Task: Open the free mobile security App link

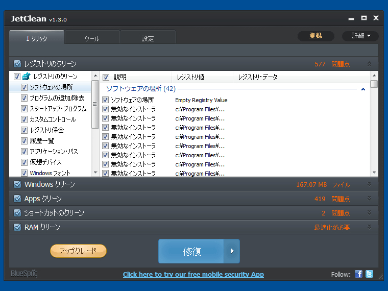Action: pos(193,275)
